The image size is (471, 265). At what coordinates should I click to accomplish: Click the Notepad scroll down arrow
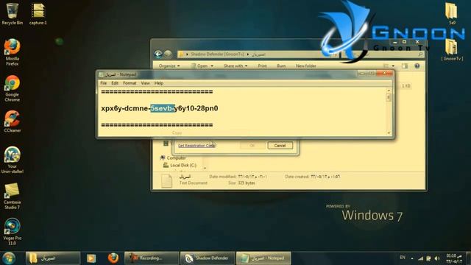point(389,132)
